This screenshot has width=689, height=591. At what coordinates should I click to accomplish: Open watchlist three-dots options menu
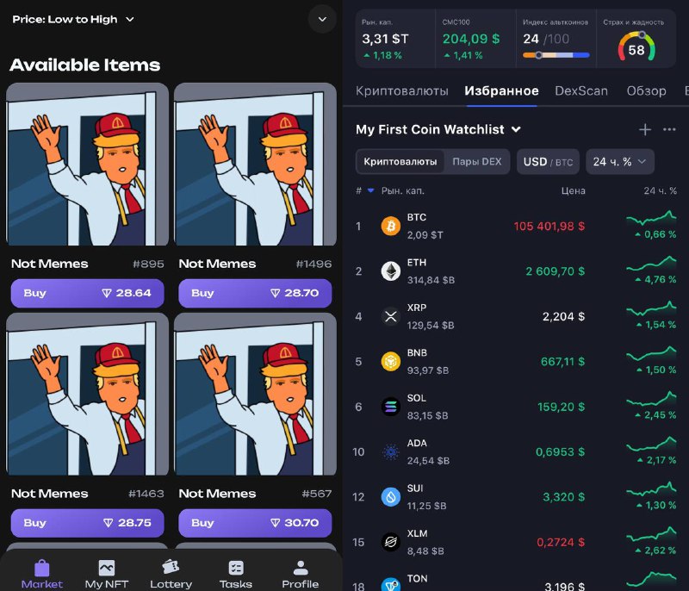coord(669,129)
